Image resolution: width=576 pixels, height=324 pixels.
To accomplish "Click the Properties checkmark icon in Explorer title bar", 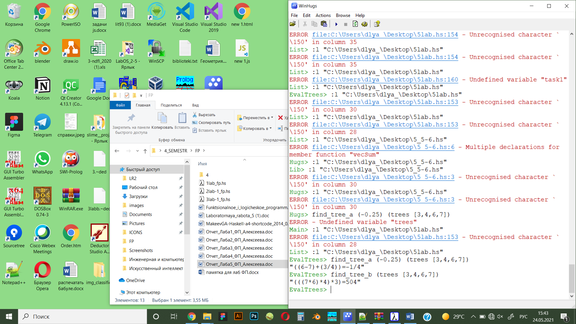I will click(127, 95).
